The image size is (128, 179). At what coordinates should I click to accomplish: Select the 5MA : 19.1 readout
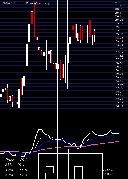coord(15,165)
